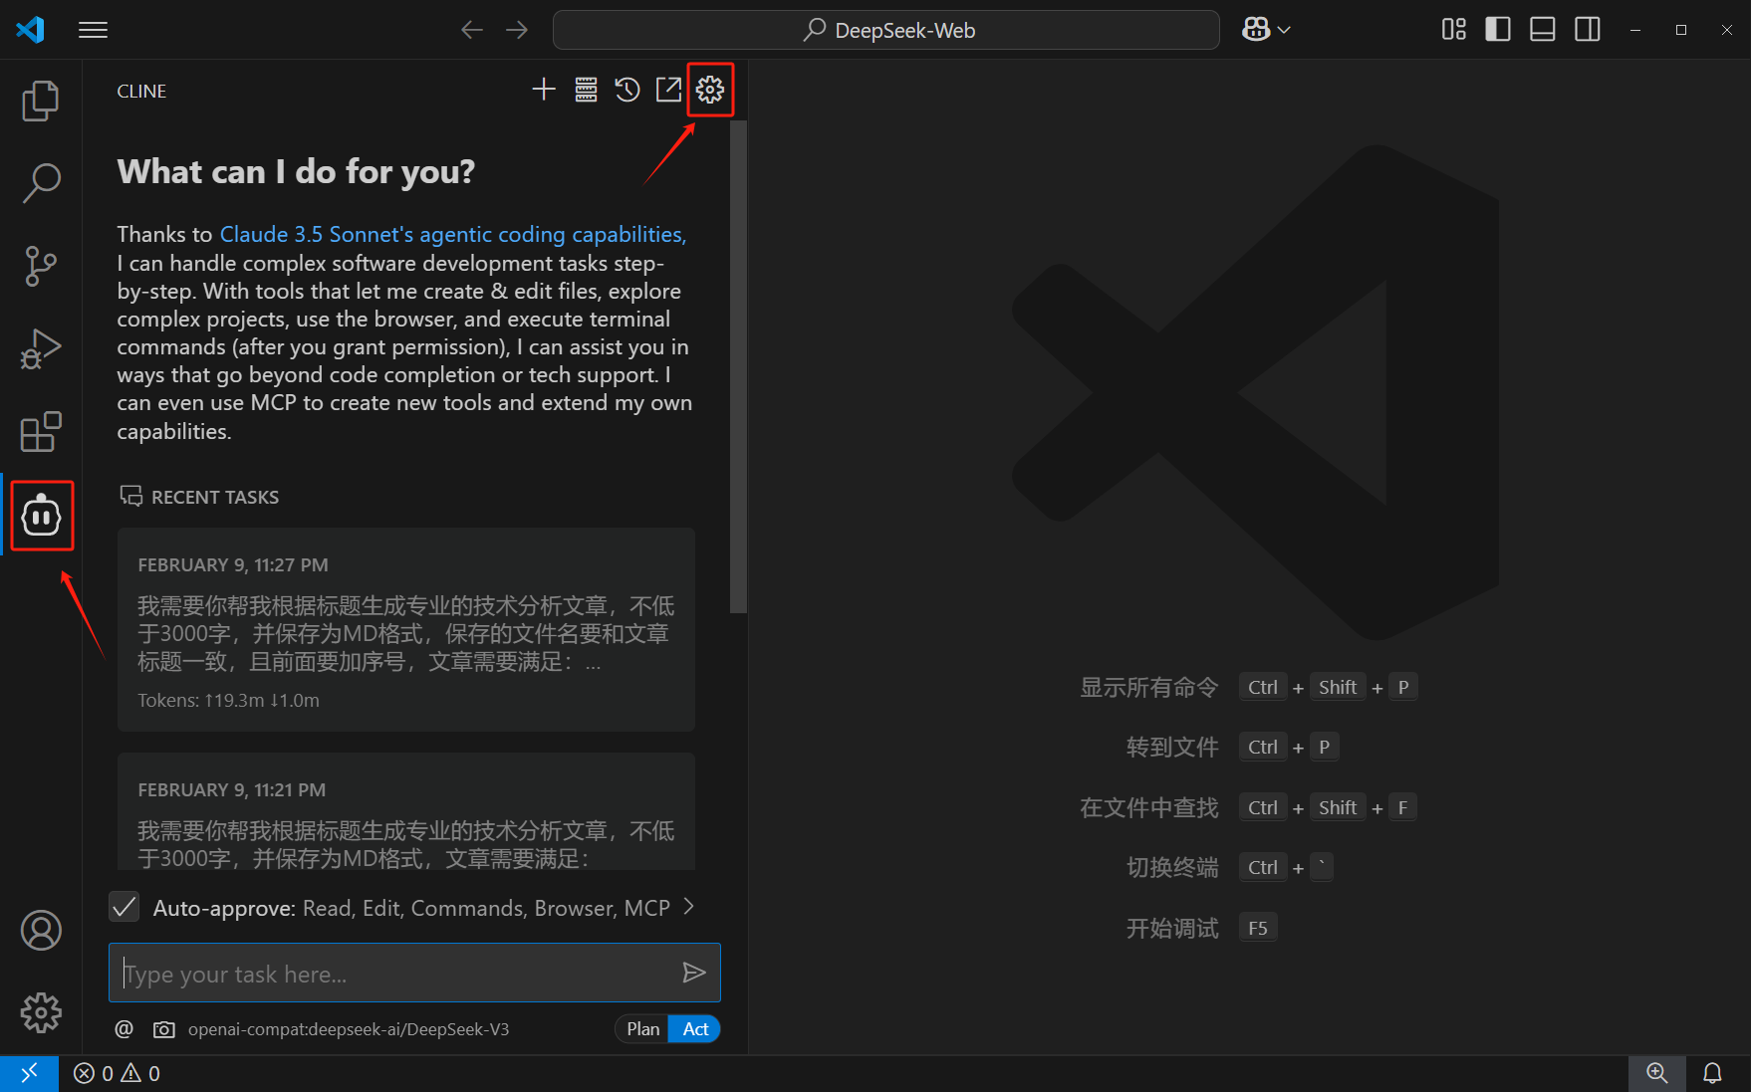The height and width of the screenshot is (1092, 1751).
Task: Open the DeepSeek-V3 model selector
Action: (x=349, y=1028)
